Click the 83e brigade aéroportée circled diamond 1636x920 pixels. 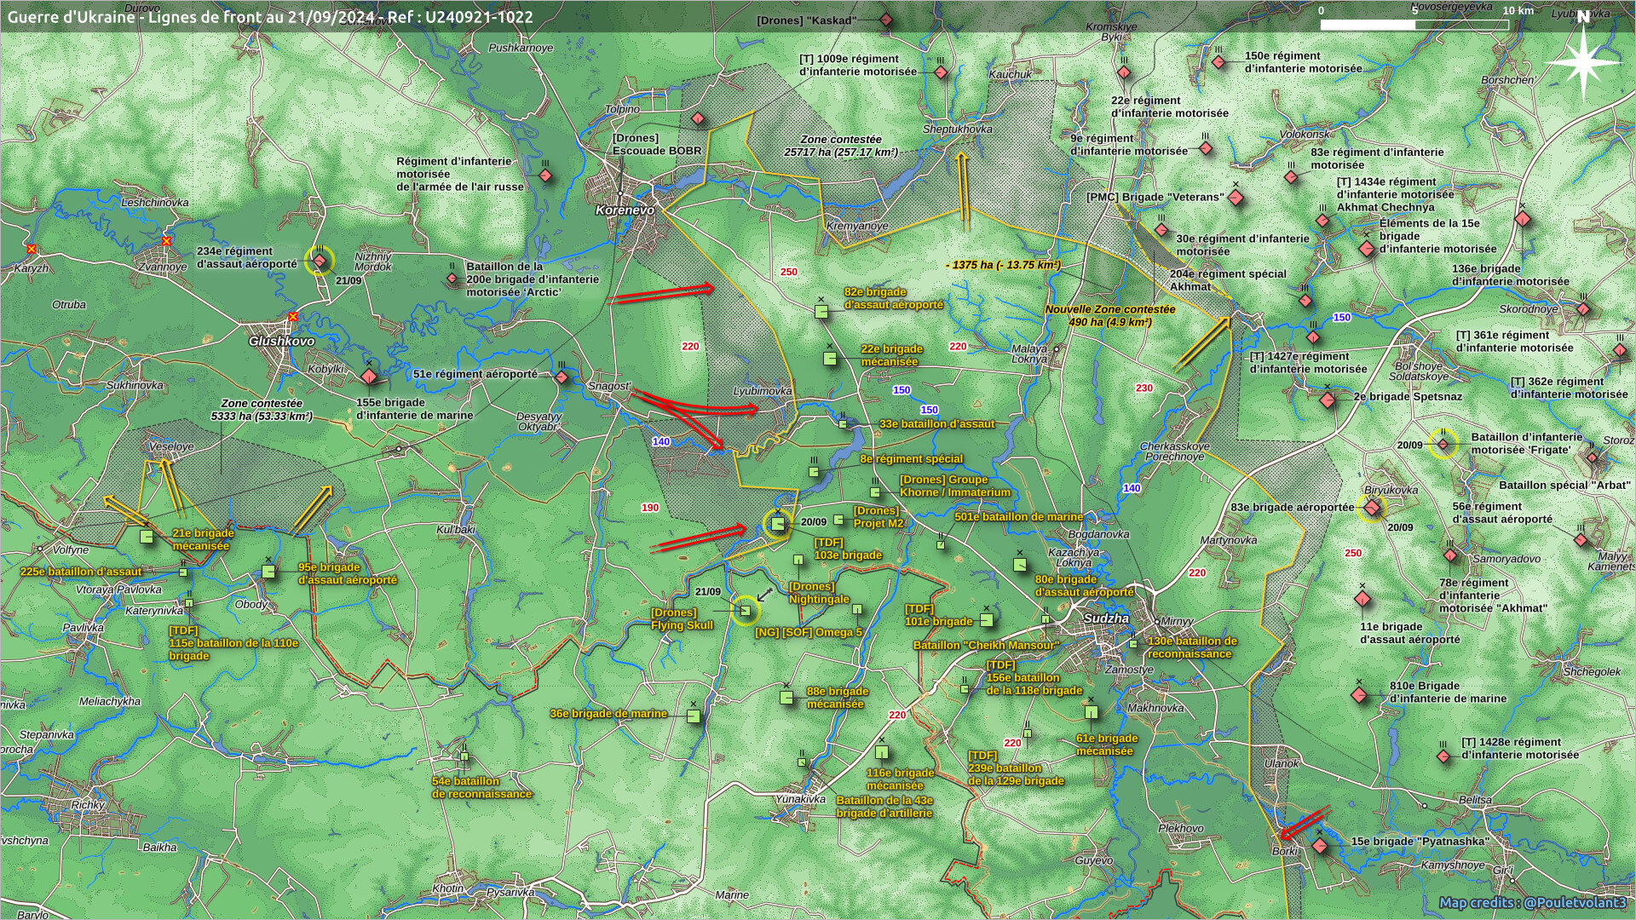(x=1372, y=509)
